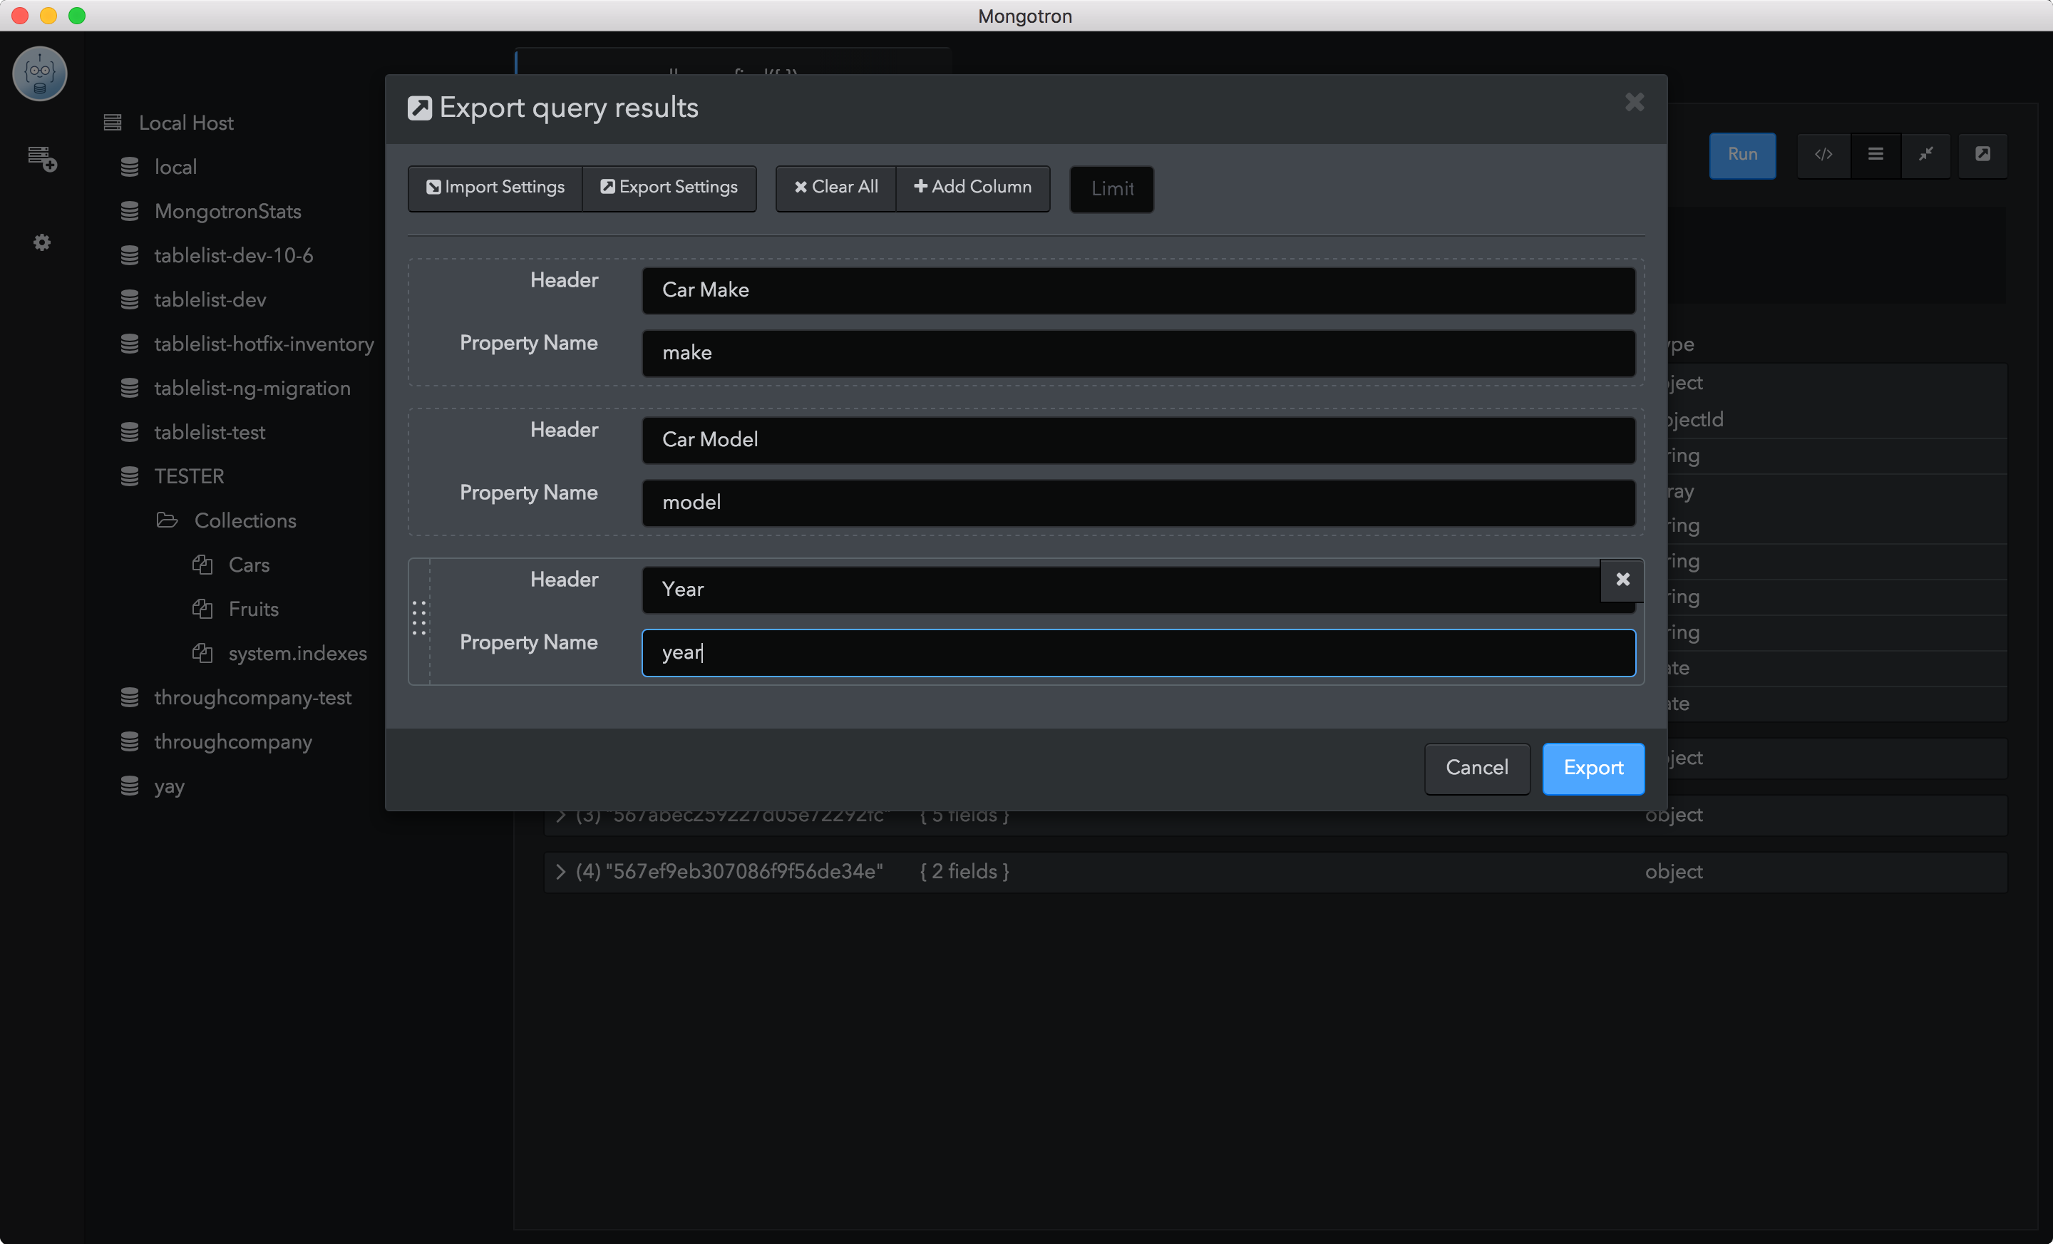2053x1244 pixels.
Task: Click the drag handle of Year column
Action: (x=419, y=618)
